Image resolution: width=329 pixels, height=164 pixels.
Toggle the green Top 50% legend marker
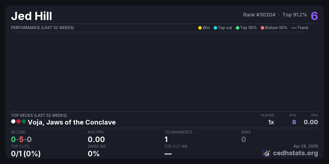coord(237,28)
